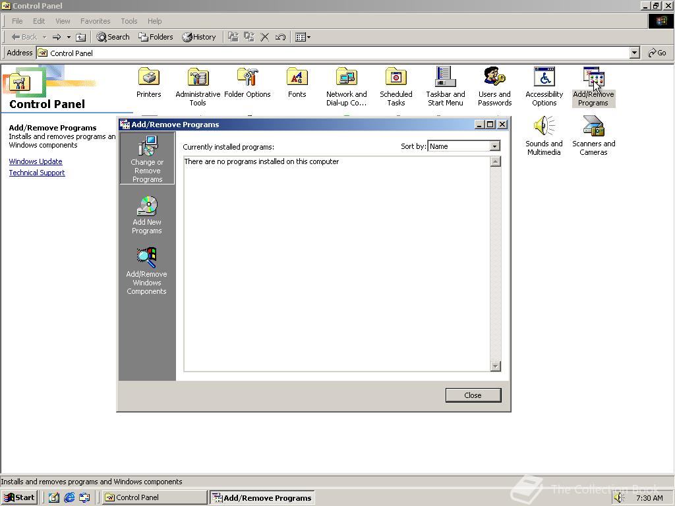Image resolution: width=675 pixels, height=506 pixels.
Task: Click the Close button in dialog
Action: (473, 395)
